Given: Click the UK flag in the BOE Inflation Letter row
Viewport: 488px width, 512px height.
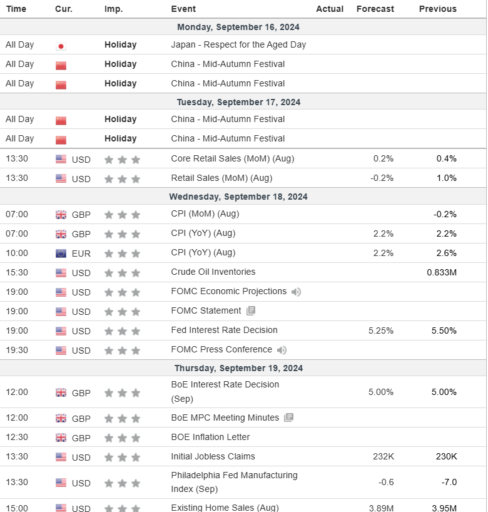Looking at the screenshot, I should (x=61, y=438).
